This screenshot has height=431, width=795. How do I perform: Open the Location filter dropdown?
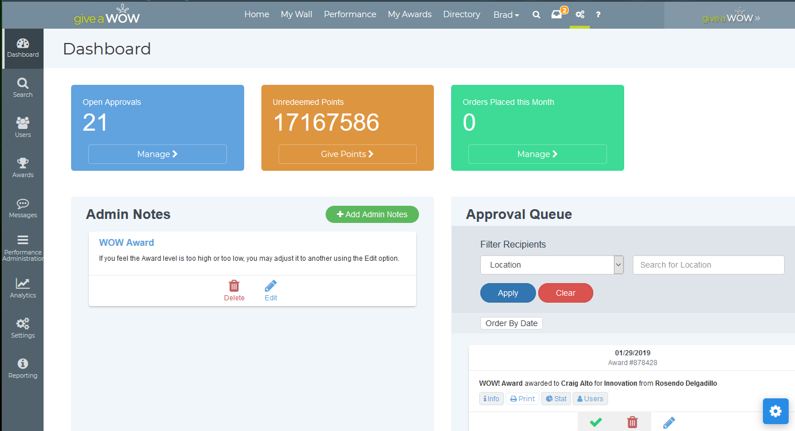click(552, 265)
